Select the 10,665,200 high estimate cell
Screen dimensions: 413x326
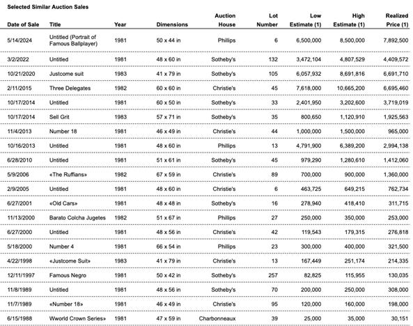(x=351, y=88)
